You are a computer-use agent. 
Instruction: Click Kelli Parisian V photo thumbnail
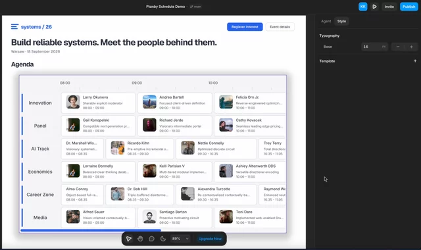149,171
